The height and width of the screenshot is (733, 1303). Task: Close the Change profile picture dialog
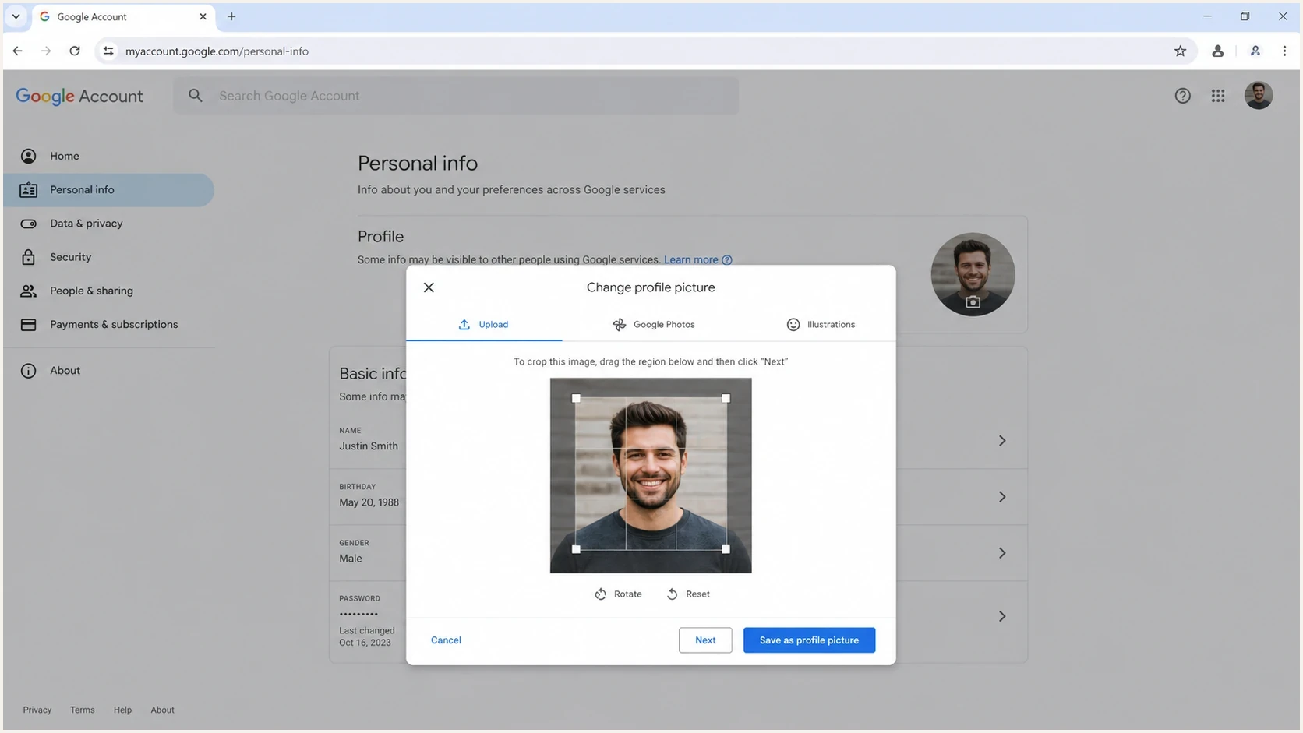pyautogui.click(x=429, y=287)
